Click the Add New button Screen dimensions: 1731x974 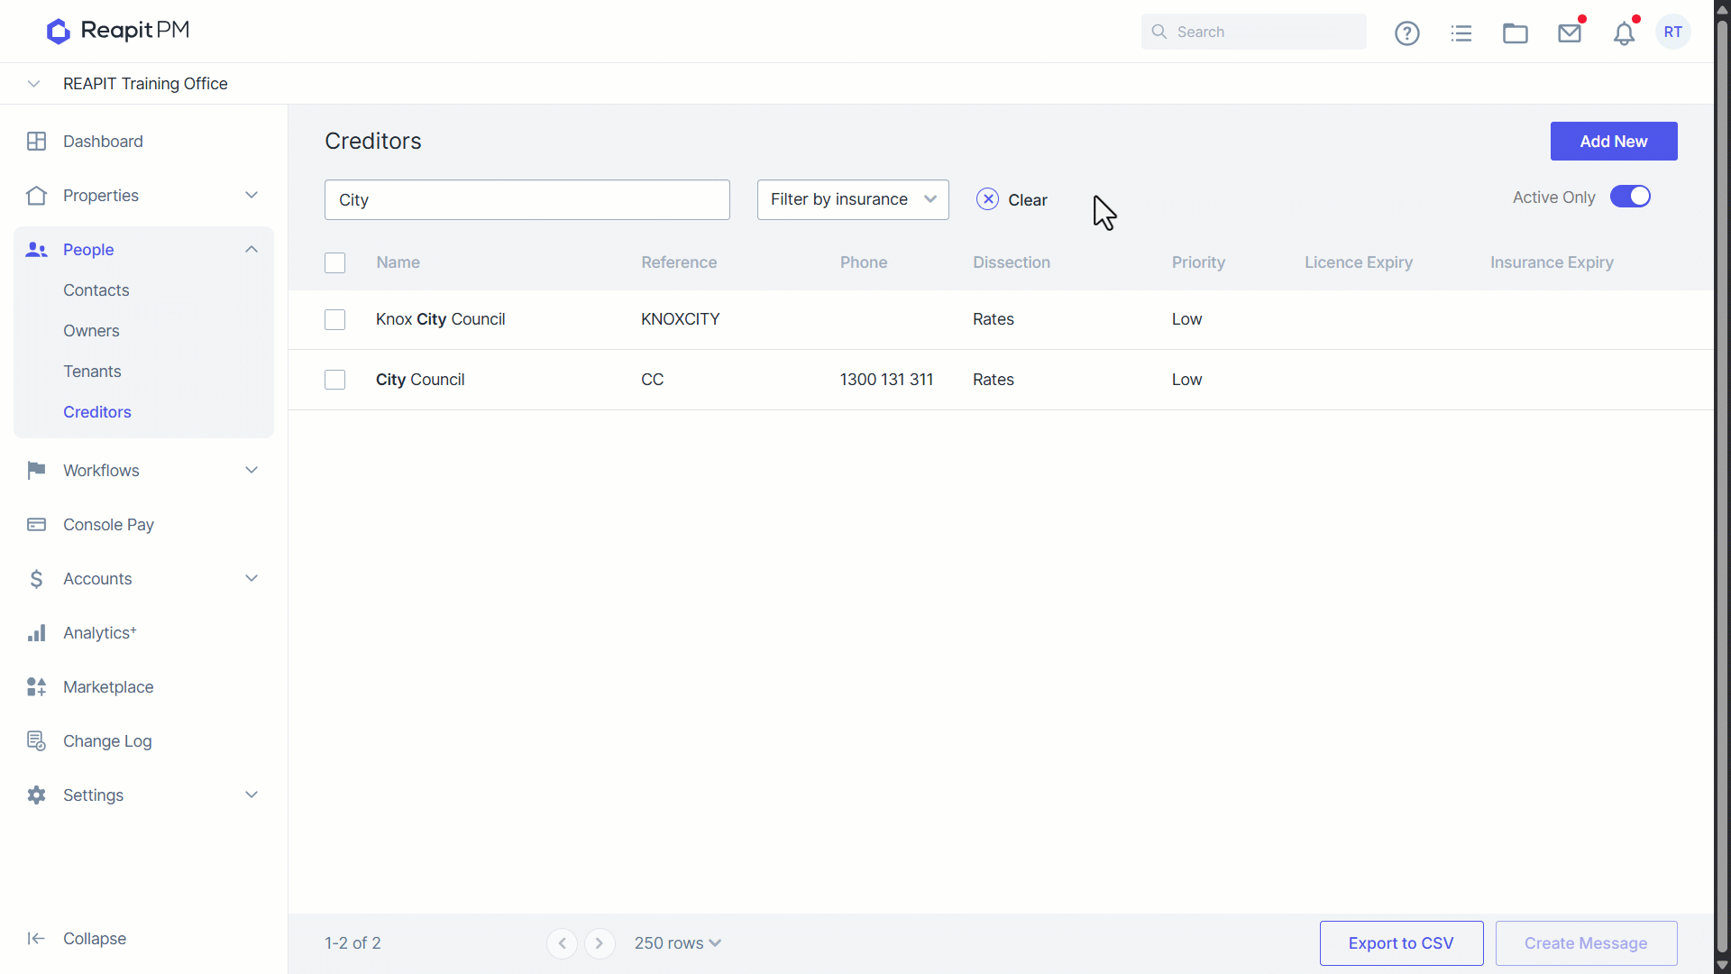pos(1614,142)
